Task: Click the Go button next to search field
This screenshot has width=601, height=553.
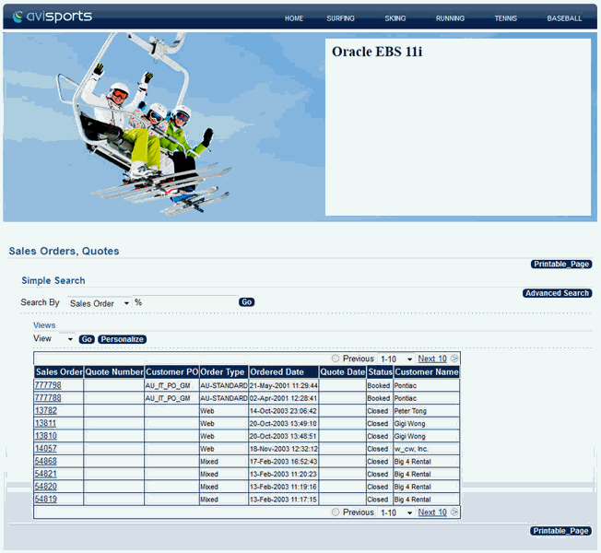Action: [x=246, y=302]
